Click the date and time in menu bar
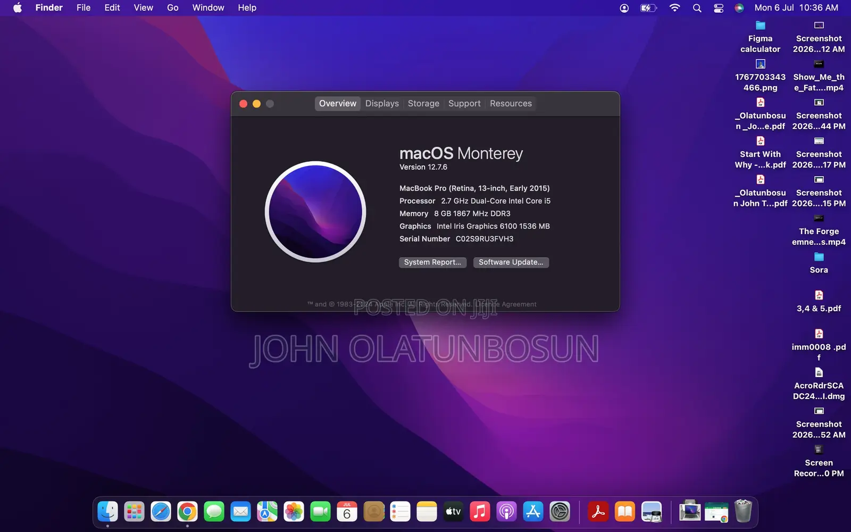 [796, 7]
